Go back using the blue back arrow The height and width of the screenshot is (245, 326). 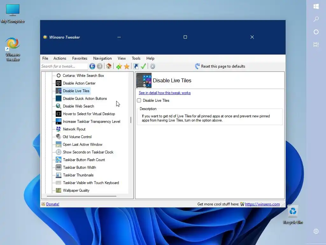point(92,66)
